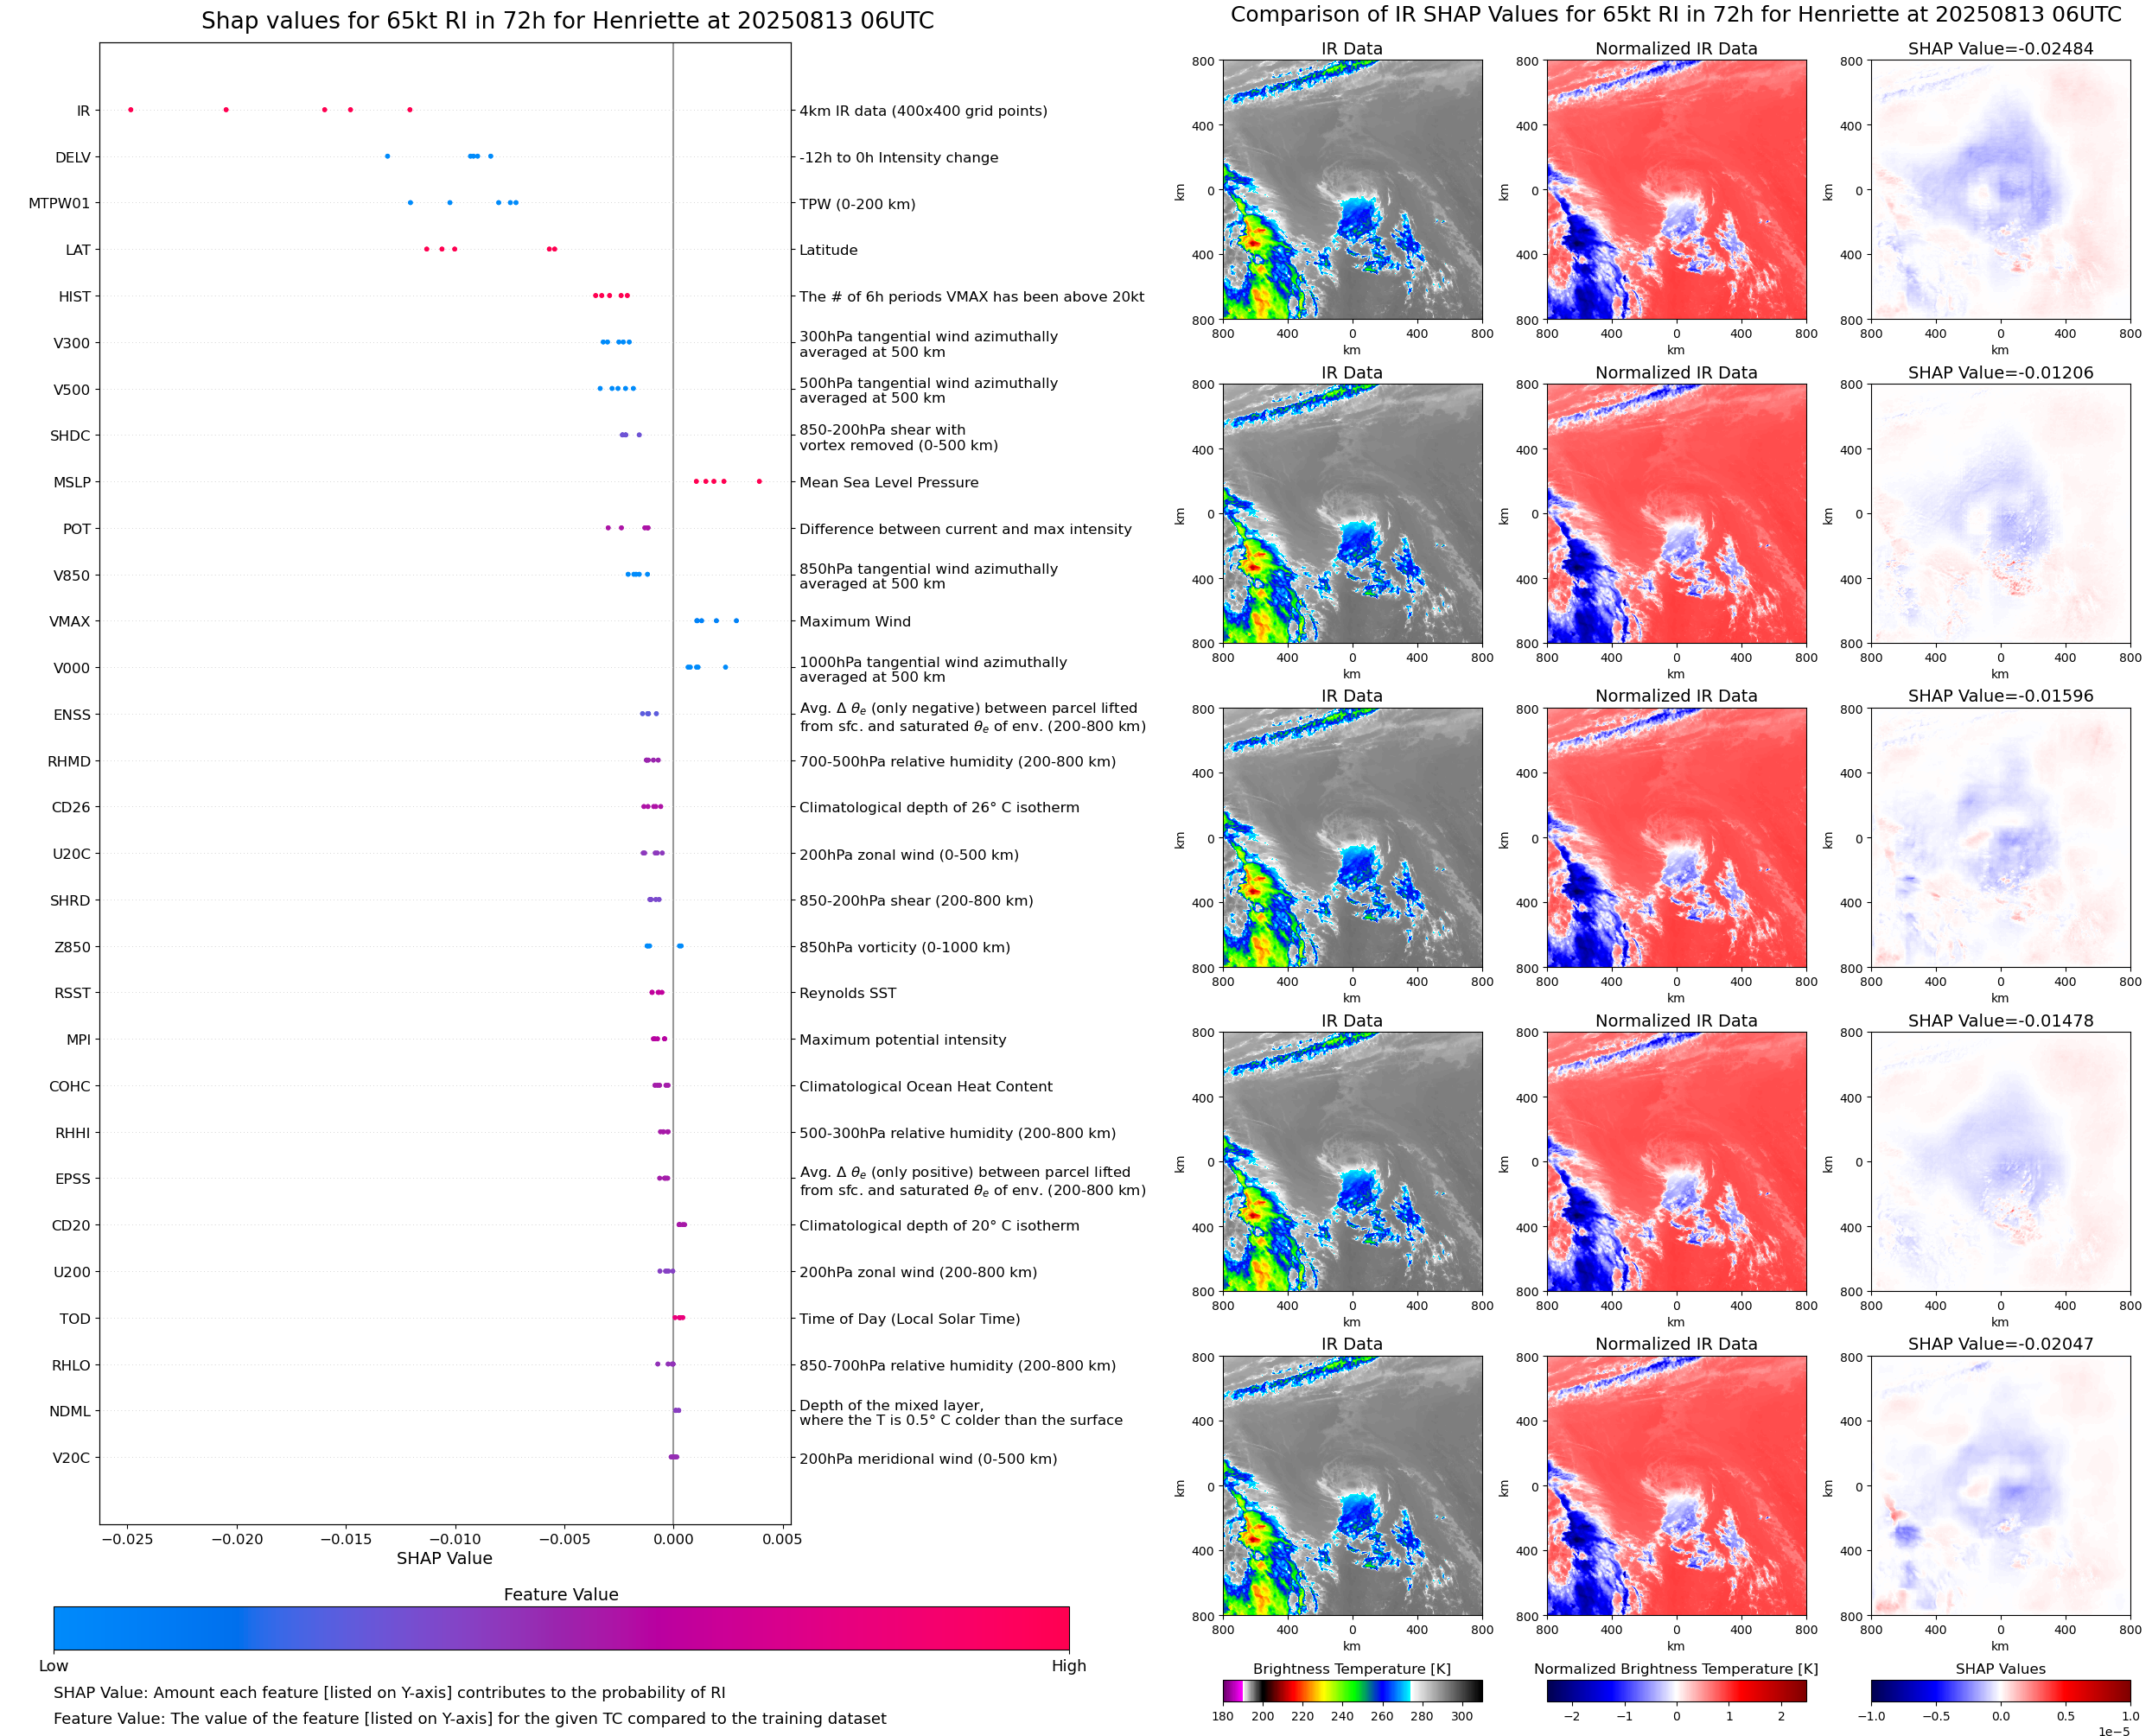This screenshot has width=2152, height=1736.
Task: Click the Feature Value gradient colorbar
Action: click(561, 1627)
